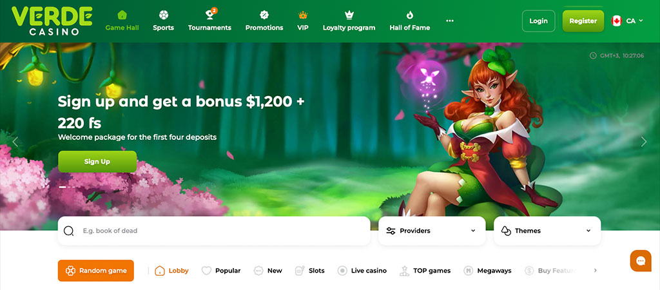Image resolution: width=660 pixels, height=290 pixels.
Task: Show more navigation items via three dots
Action: 449,21
